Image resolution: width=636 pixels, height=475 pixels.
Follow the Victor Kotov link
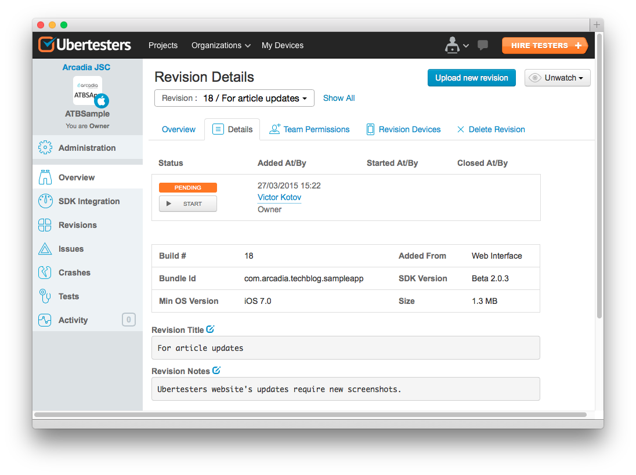point(279,197)
